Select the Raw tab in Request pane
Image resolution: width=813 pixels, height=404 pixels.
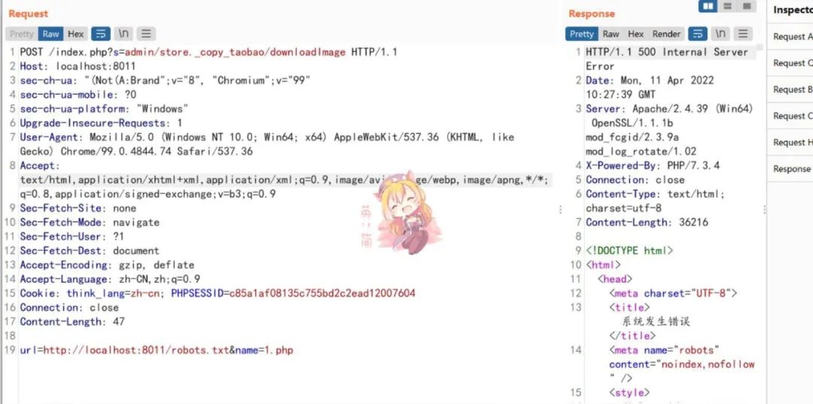pyautogui.click(x=51, y=34)
